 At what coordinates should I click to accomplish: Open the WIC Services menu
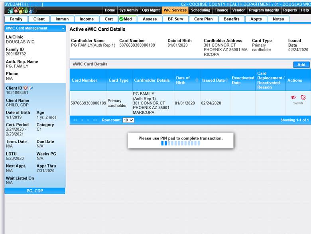[175, 10]
